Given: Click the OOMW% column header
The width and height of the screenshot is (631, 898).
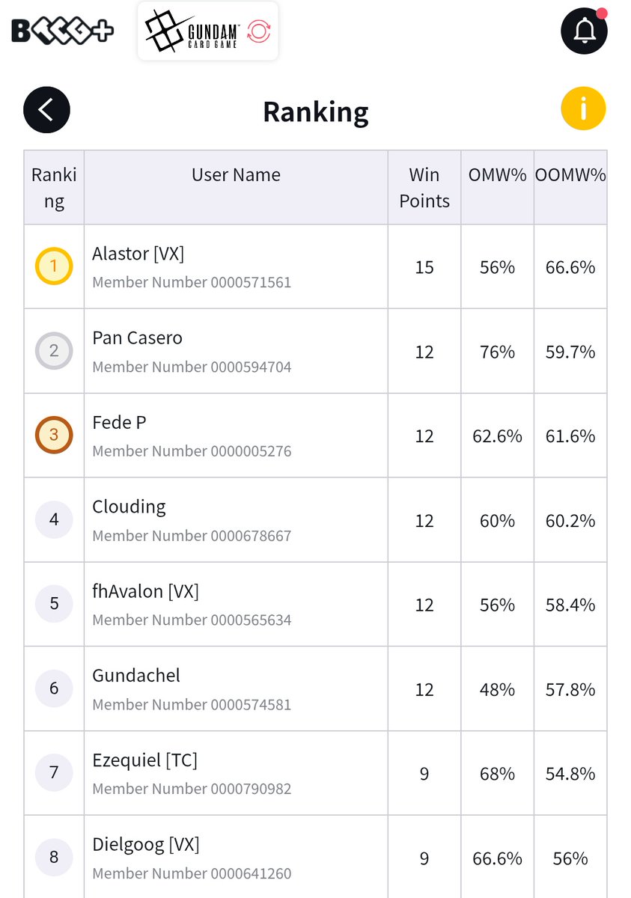Looking at the screenshot, I should coord(570,188).
